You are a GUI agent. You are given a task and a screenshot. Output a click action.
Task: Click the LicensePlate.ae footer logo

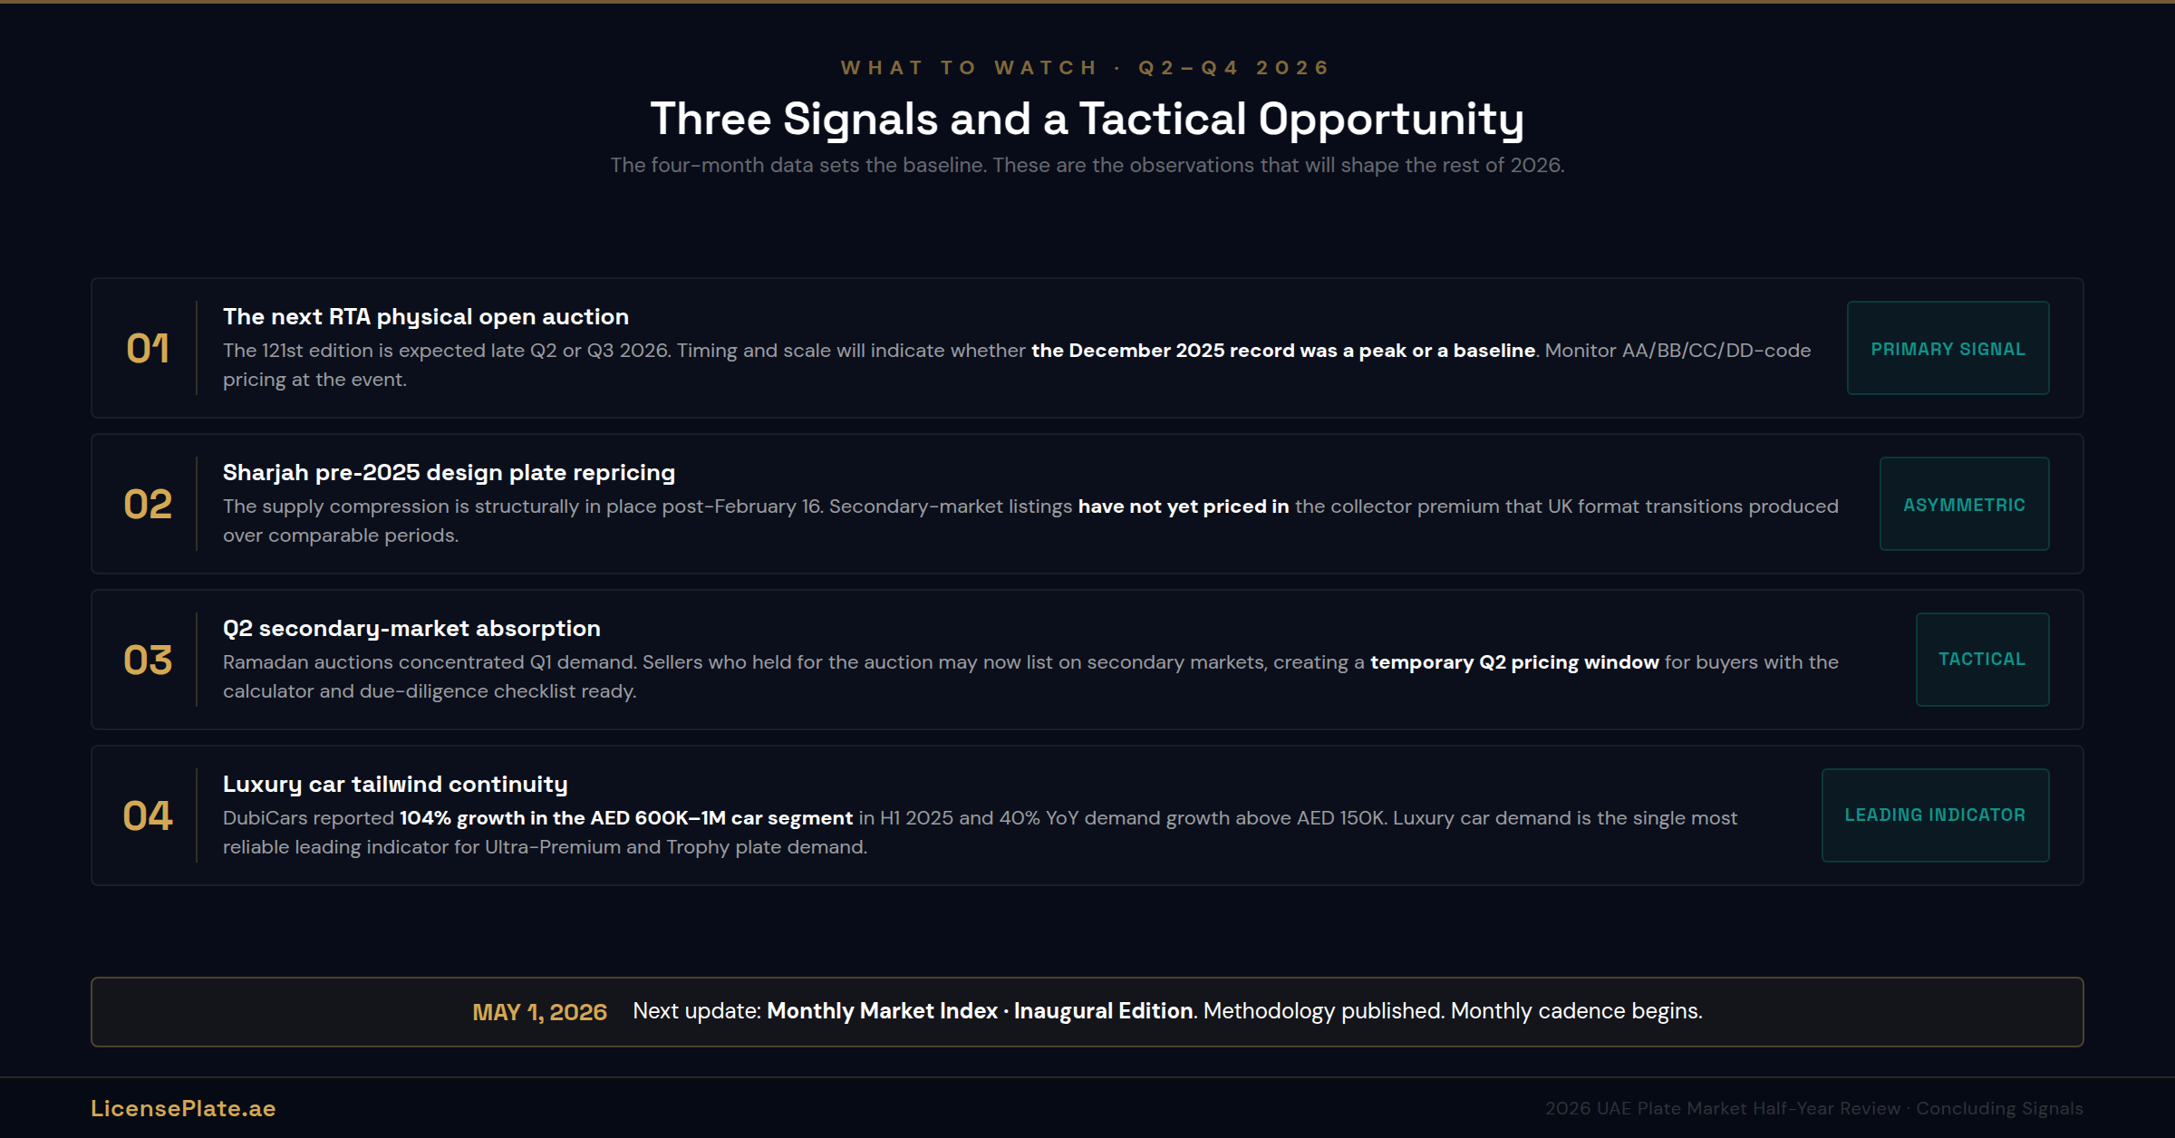183,1108
